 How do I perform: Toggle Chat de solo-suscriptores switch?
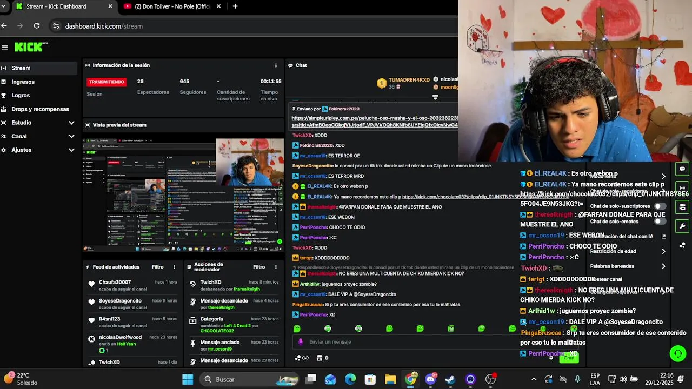pos(660,206)
